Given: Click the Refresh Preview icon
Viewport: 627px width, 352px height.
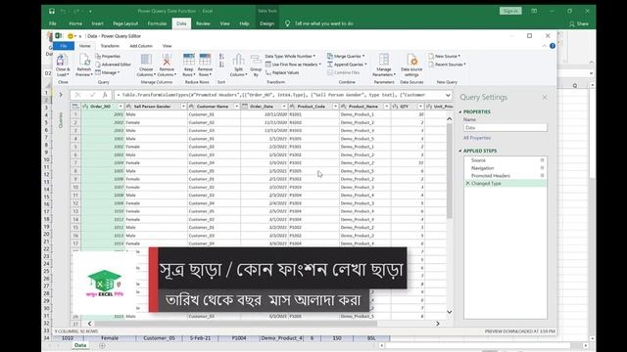Looking at the screenshot, I should coord(84,61).
